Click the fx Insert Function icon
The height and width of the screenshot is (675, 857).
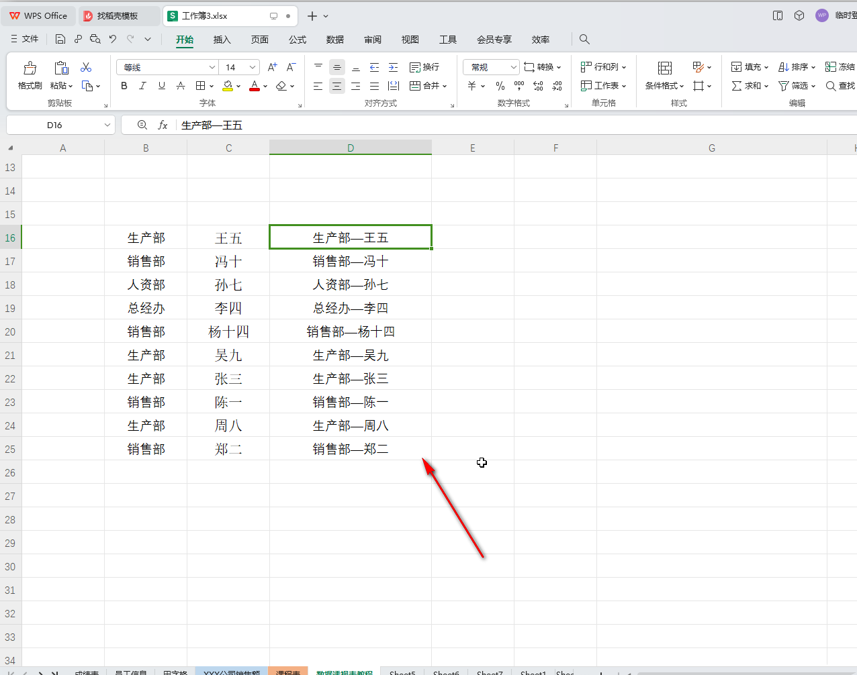click(x=163, y=125)
